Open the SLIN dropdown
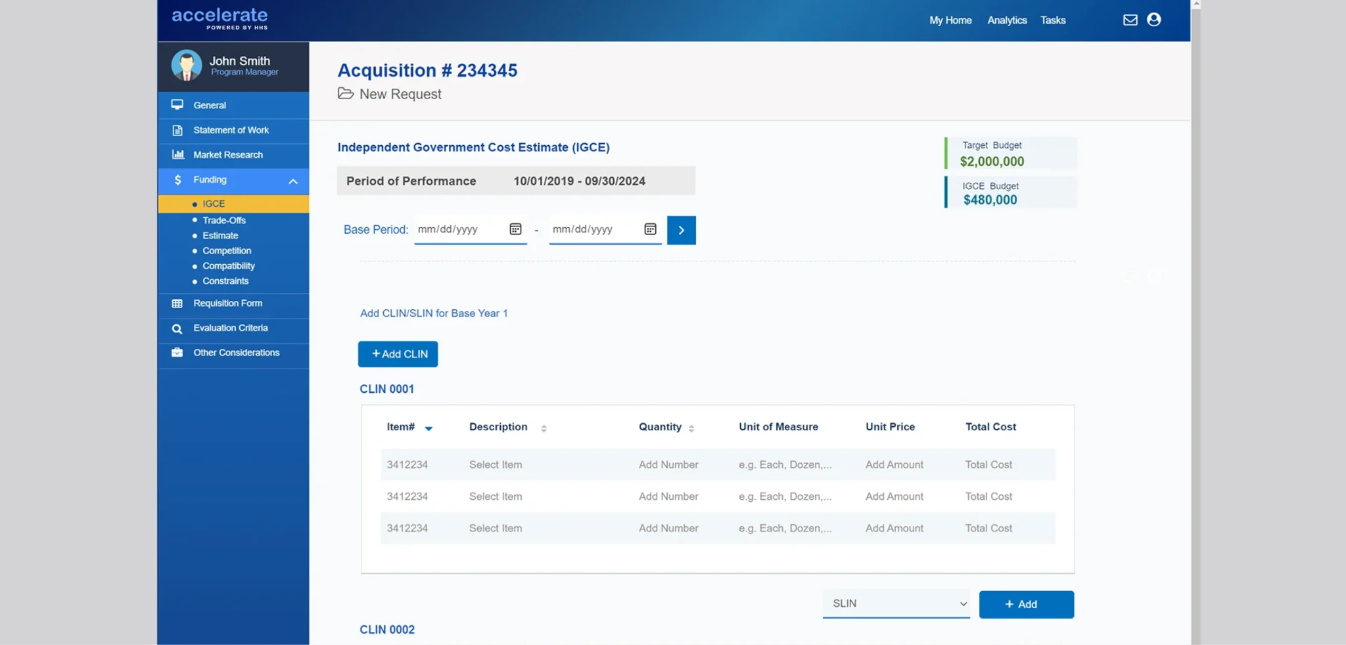 896,604
